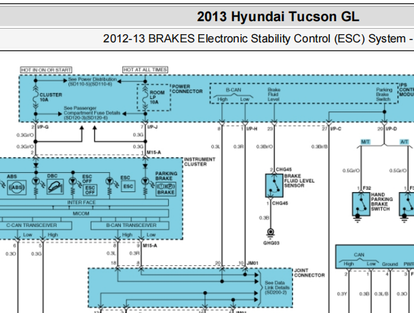Click the brake fluid level sensor switch symbol
The width and height of the screenshot is (414, 313).
(x=274, y=186)
